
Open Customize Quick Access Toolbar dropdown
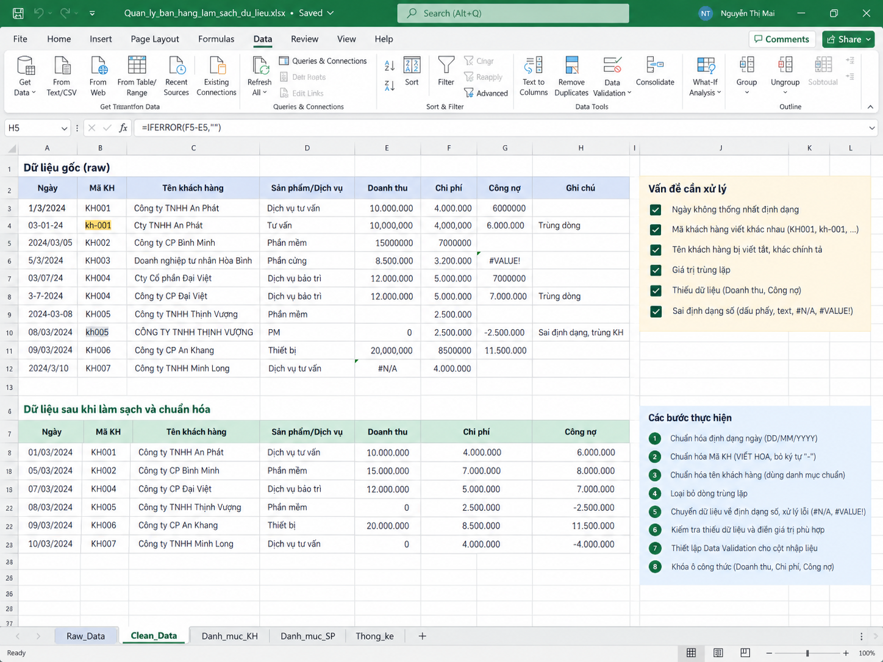(x=92, y=13)
